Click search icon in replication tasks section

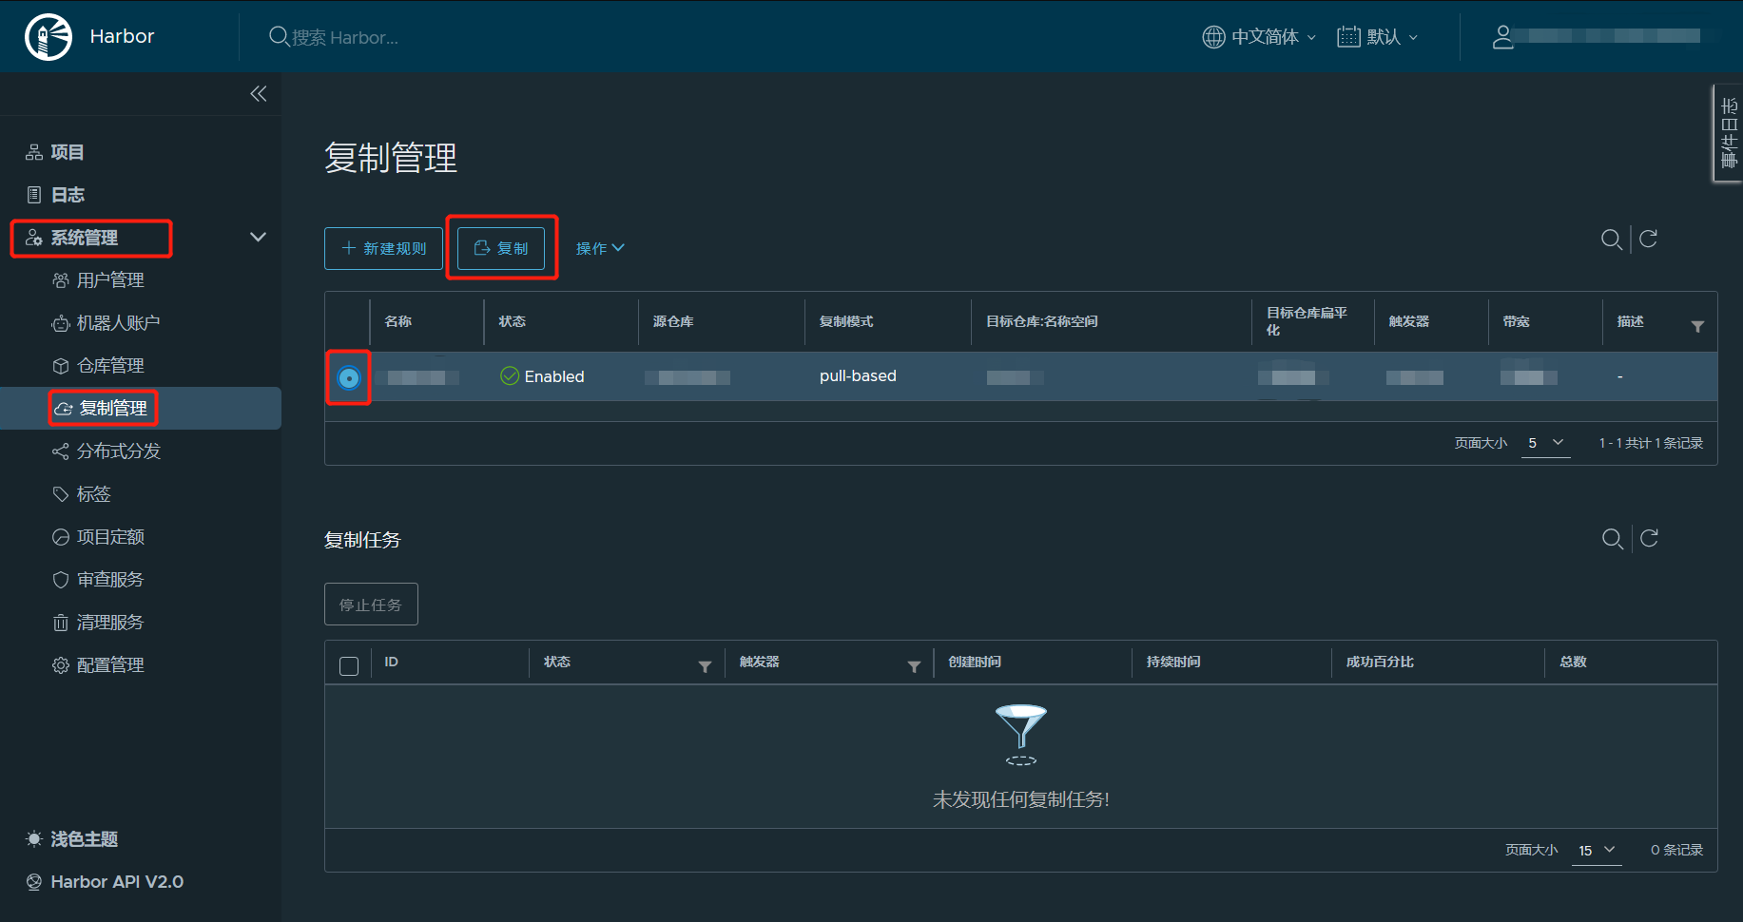[x=1612, y=539]
